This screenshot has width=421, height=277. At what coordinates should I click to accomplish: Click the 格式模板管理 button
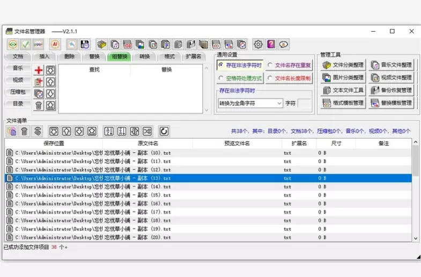click(343, 103)
